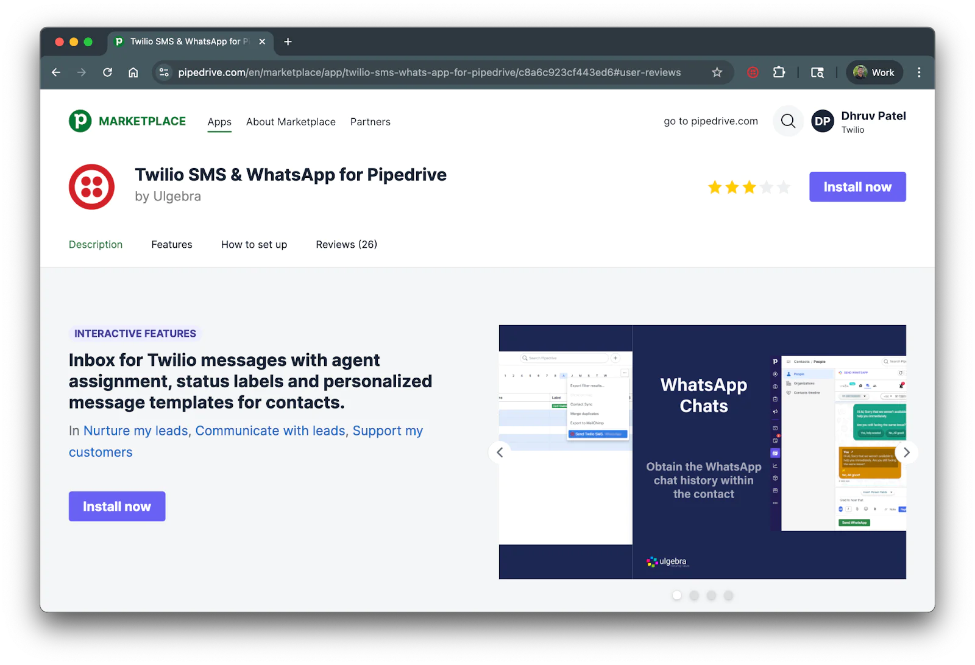Select the second carousel pagination dot

[x=694, y=595]
